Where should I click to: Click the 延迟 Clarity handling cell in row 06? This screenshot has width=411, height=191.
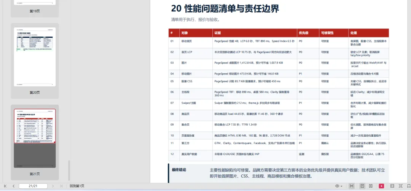click(368, 94)
